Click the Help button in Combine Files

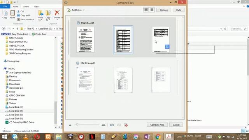[179, 10]
